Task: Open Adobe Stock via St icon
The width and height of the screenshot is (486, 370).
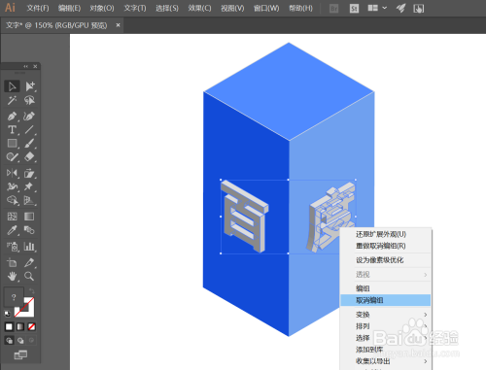Action: point(354,9)
